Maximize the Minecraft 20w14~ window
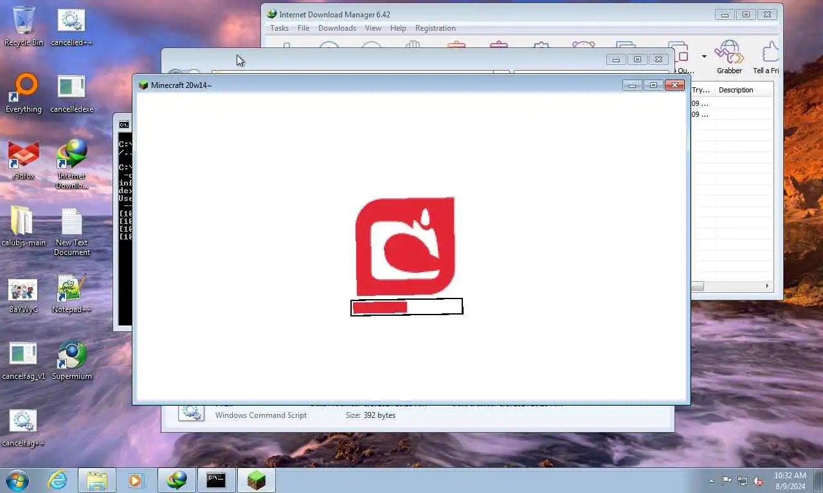Image resolution: width=823 pixels, height=493 pixels. 653,85
